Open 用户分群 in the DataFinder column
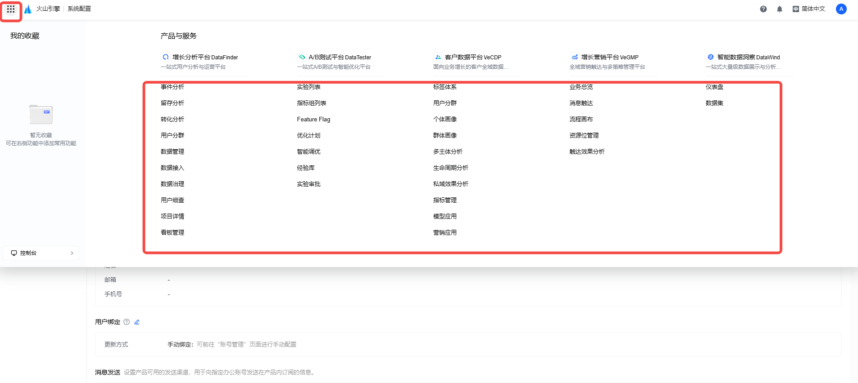This screenshot has width=858, height=383. 173,135
